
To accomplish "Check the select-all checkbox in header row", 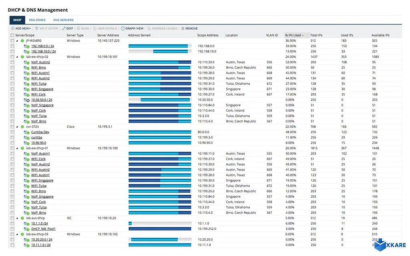I will [12, 35].
